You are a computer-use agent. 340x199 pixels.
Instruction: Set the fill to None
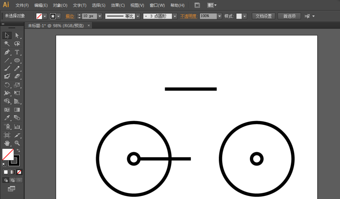[x=19, y=172]
